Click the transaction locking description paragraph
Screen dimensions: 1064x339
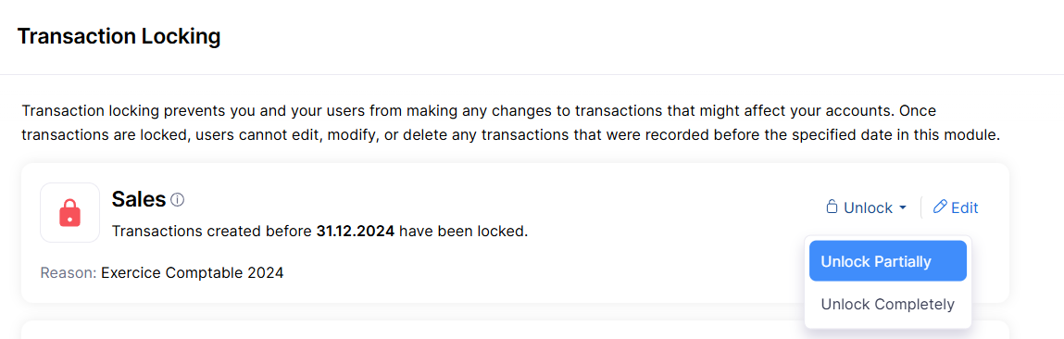(511, 123)
